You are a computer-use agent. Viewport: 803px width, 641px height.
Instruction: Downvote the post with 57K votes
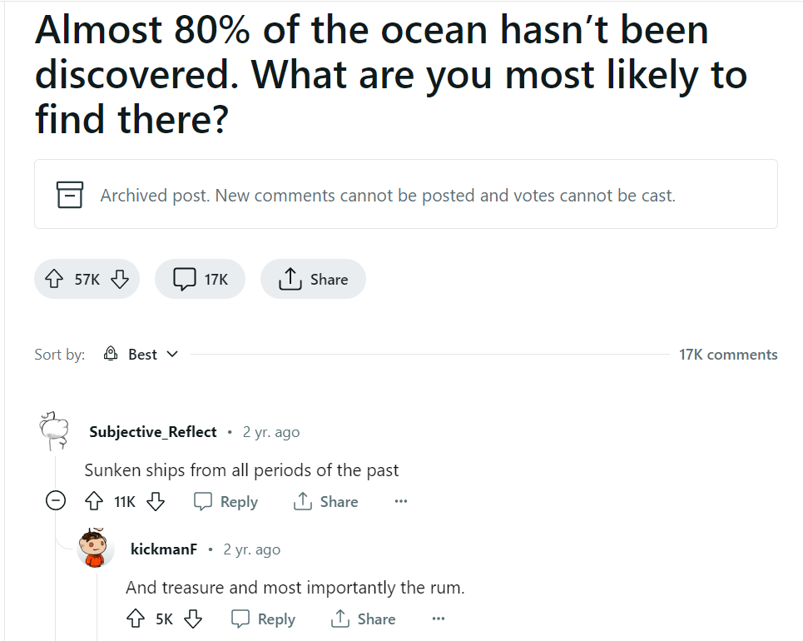point(119,280)
